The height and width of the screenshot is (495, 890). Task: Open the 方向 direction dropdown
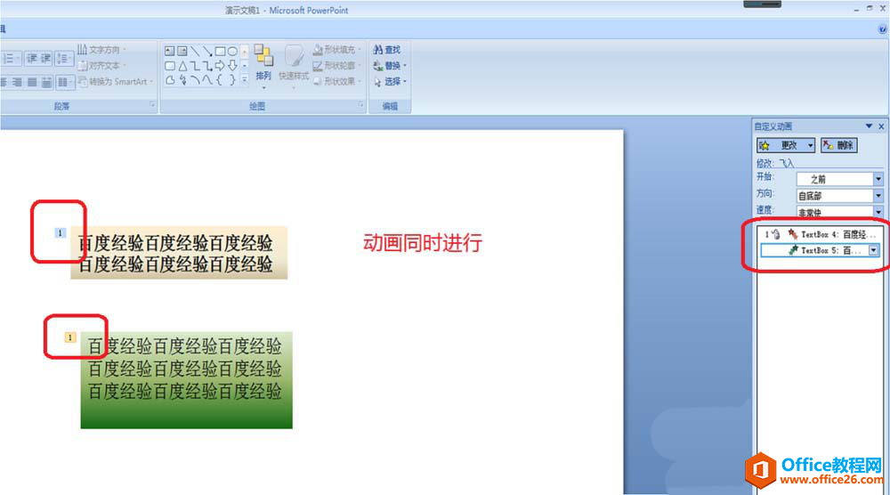click(x=878, y=196)
